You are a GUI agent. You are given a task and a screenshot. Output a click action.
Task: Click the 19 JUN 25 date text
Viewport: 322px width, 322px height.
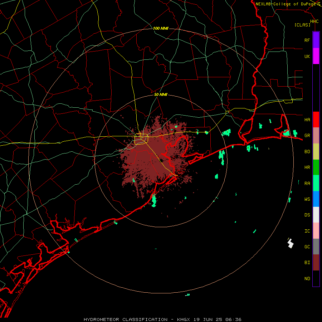(x=208, y=319)
